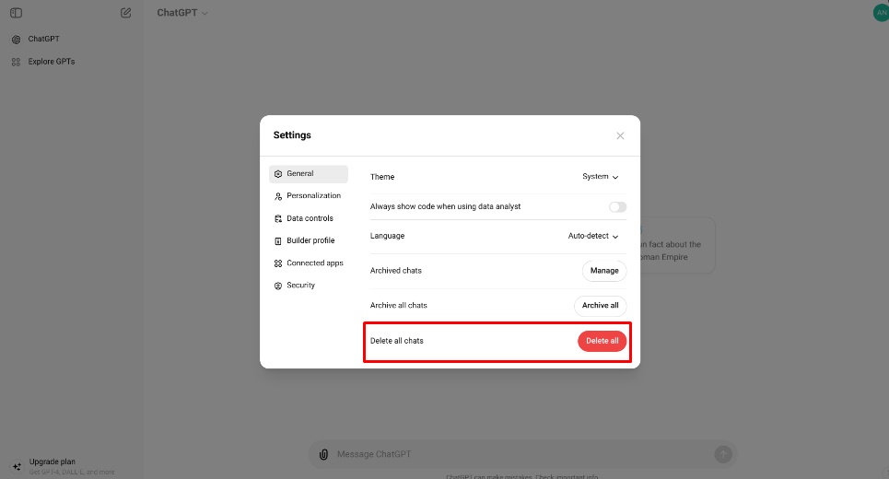Open the Theme System dropdown
This screenshot has height=479, width=889.
pyautogui.click(x=601, y=177)
